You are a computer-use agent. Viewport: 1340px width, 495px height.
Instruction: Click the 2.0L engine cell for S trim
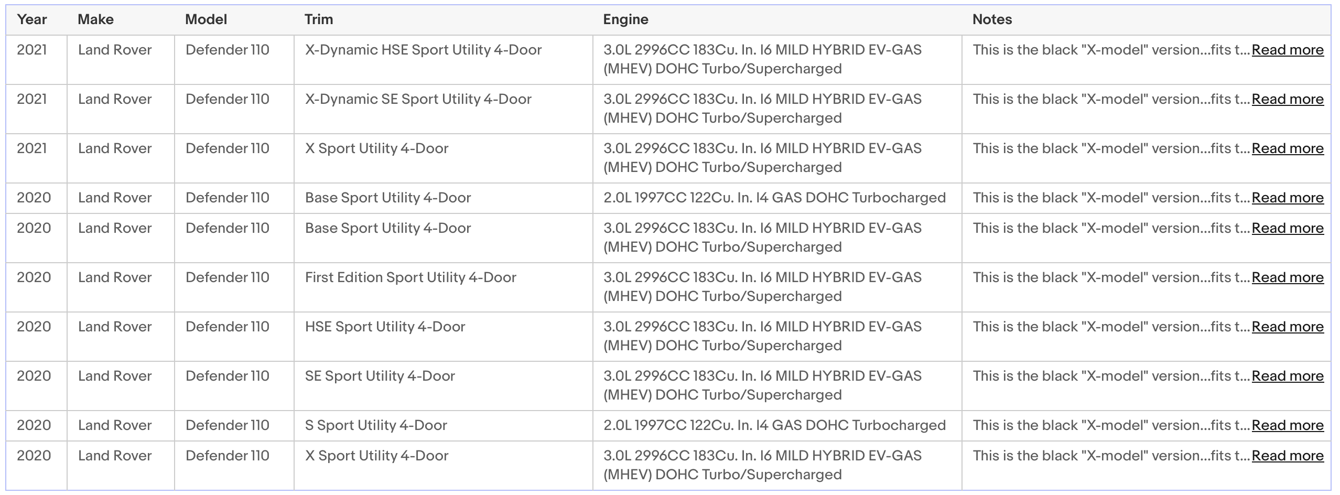coord(777,426)
